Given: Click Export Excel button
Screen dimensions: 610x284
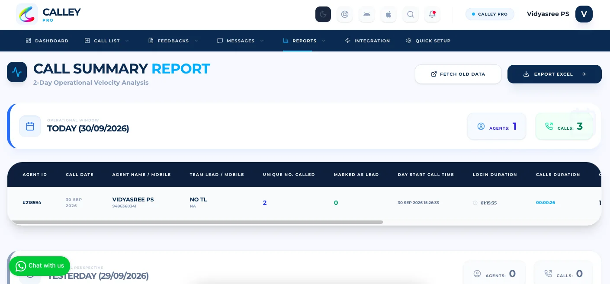Looking at the screenshot, I should (555, 74).
